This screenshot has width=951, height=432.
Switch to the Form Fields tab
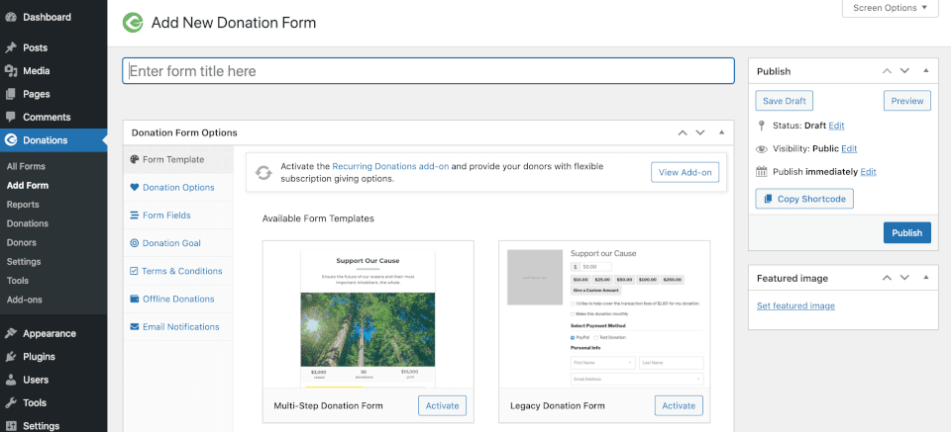click(x=178, y=216)
